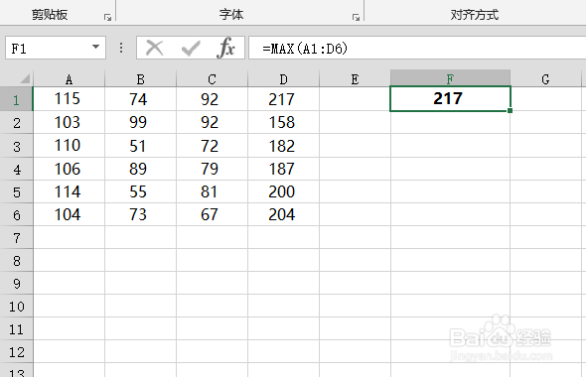The width and height of the screenshot is (586, 377).
Task: Select cell B3 containing 51
Action: (x=140, y=146)
